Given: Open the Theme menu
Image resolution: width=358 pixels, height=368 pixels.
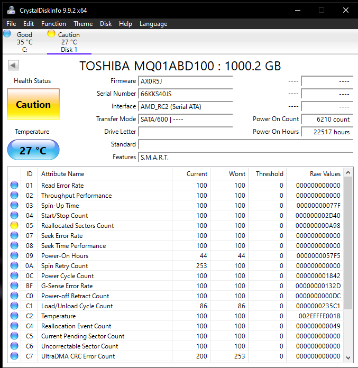Looking at the screenshot, I should (83, 24).
